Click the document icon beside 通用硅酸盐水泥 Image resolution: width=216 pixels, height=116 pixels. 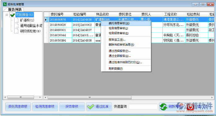16,25
